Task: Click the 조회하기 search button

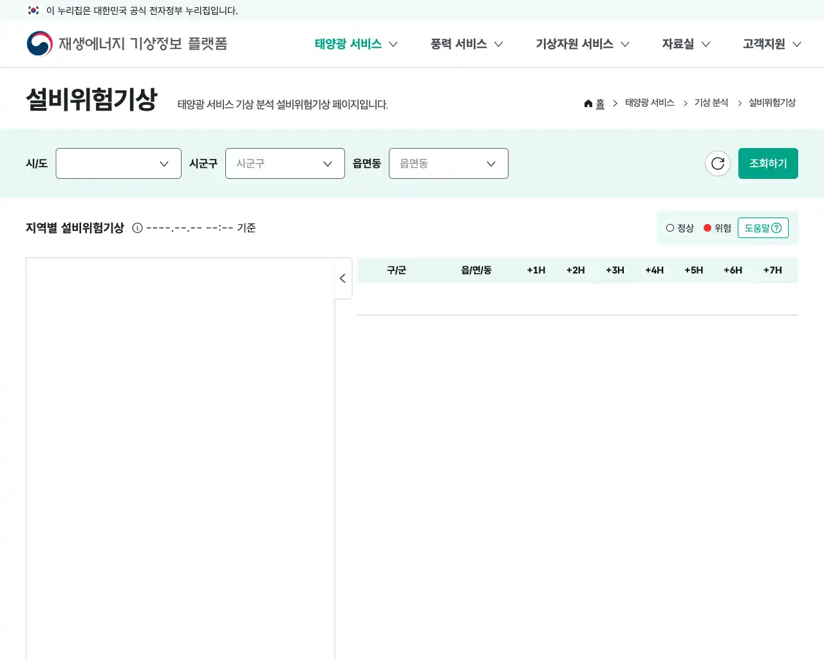Action: [x=768, y=163]
